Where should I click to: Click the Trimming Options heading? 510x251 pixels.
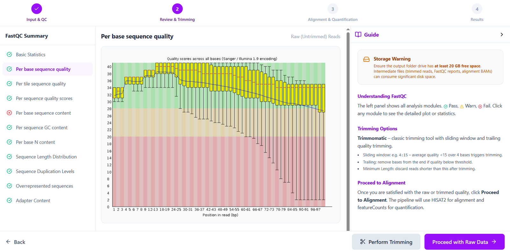(377, 129)
